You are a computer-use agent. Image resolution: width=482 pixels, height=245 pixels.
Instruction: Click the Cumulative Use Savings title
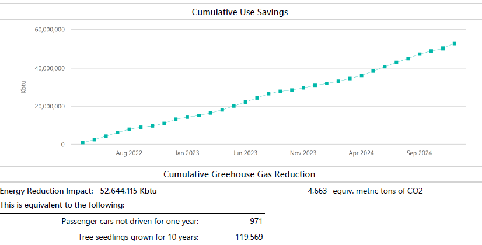click(239, 12)
